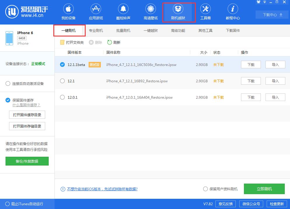Click the iPhone 6 device thumbnail in sidebar
Screen dimensions: 290x209
9,38
